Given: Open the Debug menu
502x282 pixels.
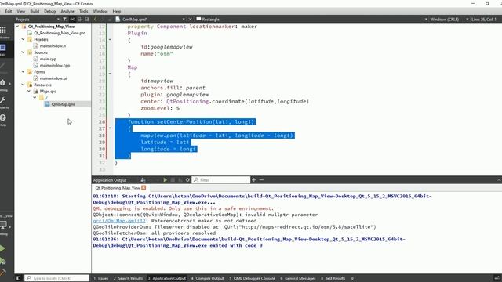Looking at the screenshot, I should coord(49,11).
